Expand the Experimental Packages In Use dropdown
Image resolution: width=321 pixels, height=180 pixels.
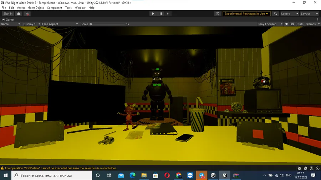click(246, 14)
